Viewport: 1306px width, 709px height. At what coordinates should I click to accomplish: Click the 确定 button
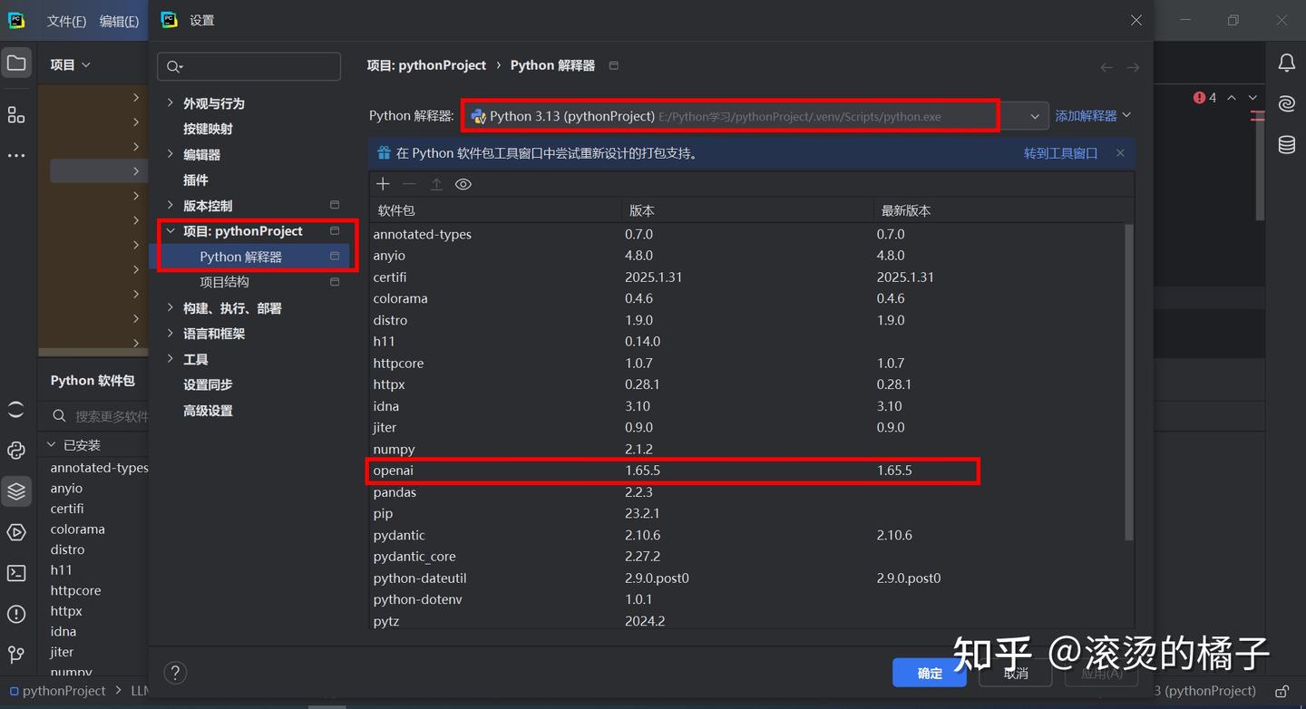[x=930, y=673]
